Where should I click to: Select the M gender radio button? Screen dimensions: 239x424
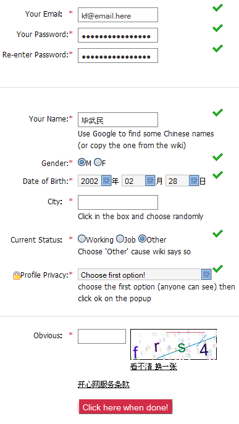point(81,162)
